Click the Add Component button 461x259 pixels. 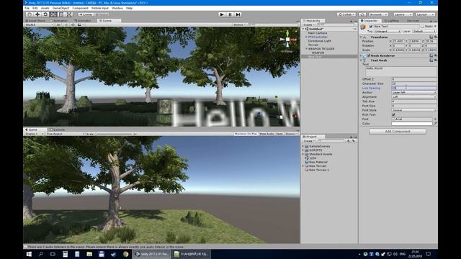[x=398, y=131]
